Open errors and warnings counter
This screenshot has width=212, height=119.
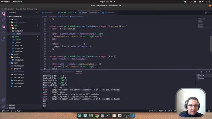18,111
